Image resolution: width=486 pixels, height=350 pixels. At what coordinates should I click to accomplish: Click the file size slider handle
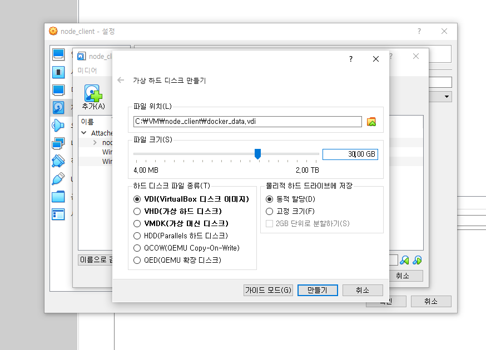click(257, 154)
